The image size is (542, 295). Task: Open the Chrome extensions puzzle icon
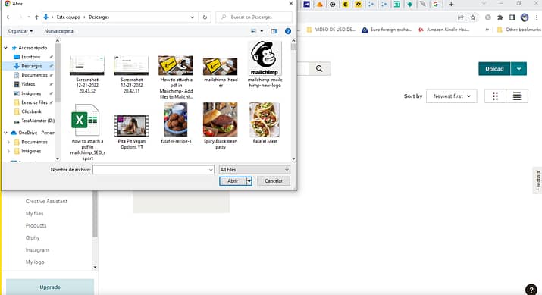500,17
